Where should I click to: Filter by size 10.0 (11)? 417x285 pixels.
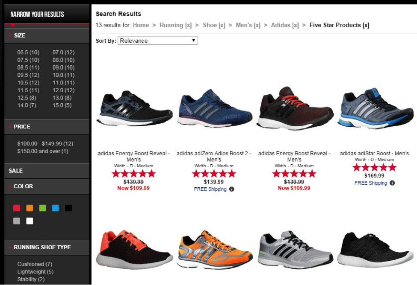point(63,75)
